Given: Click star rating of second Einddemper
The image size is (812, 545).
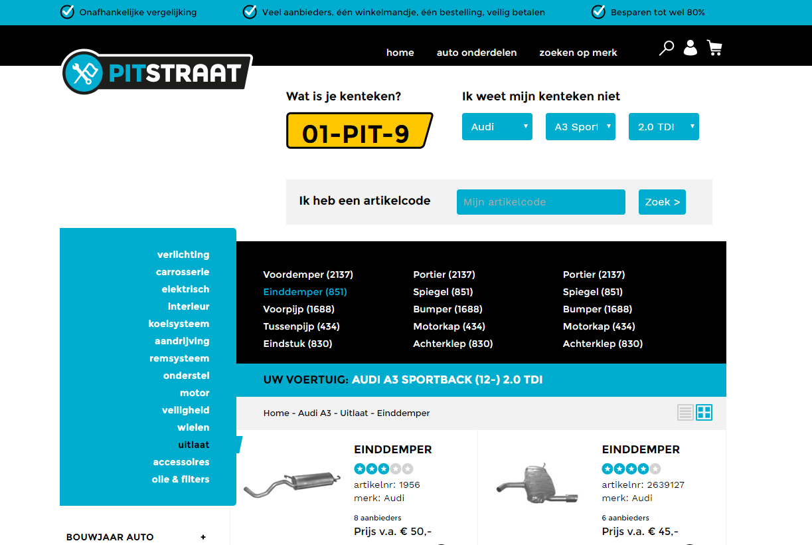Looking at the screenshot, I should (x=631, y=469).
